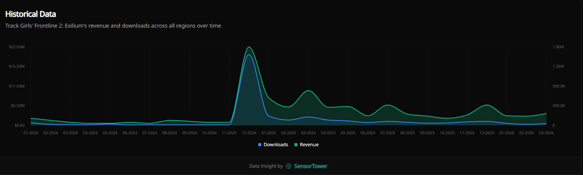Click the $5.50M revenue axis label
The width and height of the screenshot is (583, 175).
pos(18,106)
